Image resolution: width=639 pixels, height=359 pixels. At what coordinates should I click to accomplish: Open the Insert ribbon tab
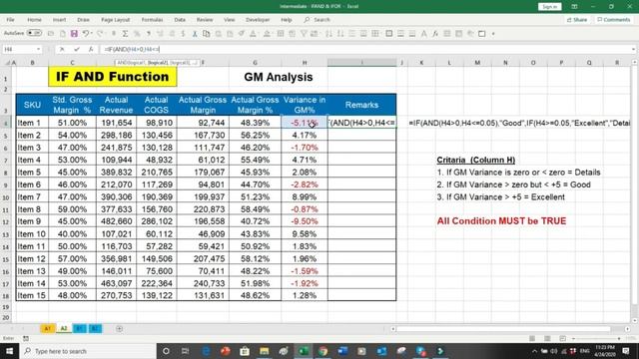tap(59, 20)
